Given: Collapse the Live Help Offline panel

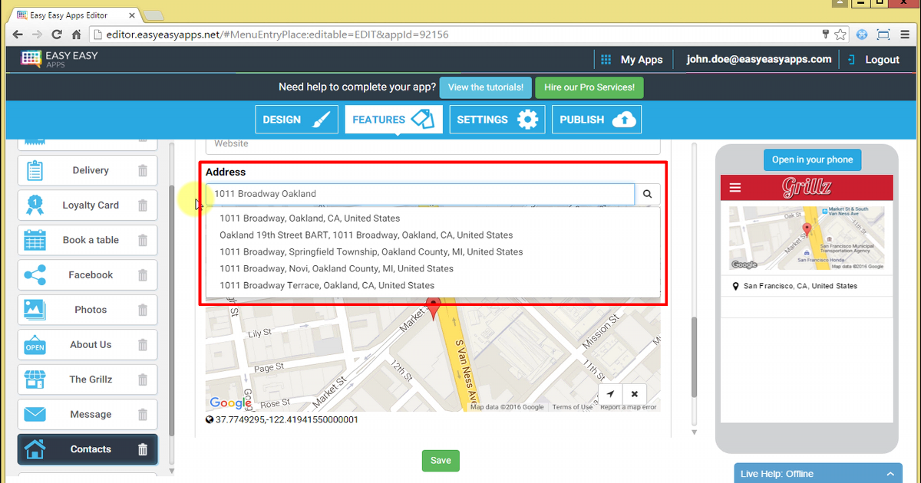Looking at the screenshot, I should point(890,473).
